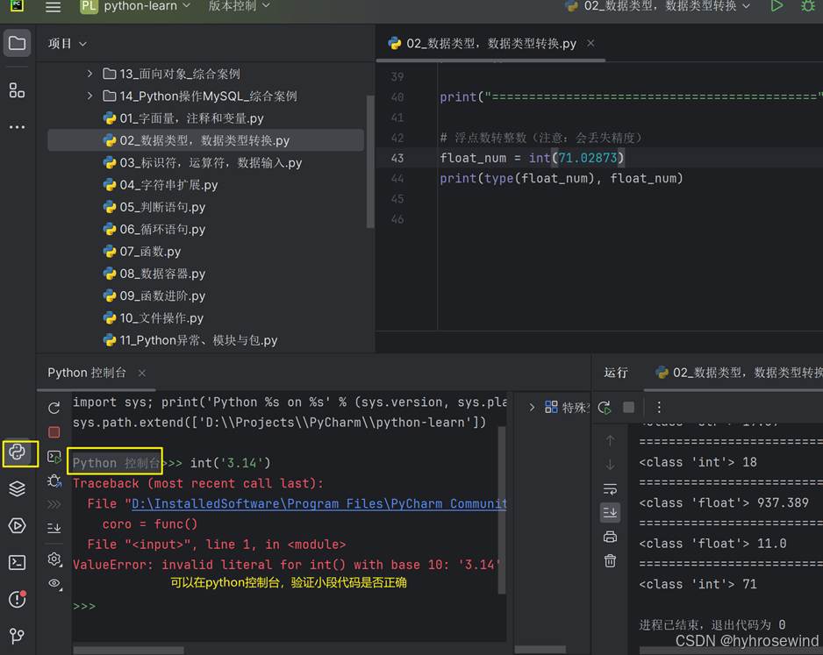Select Run tab 02_数据类型，数据类型转换

point(739,373)
